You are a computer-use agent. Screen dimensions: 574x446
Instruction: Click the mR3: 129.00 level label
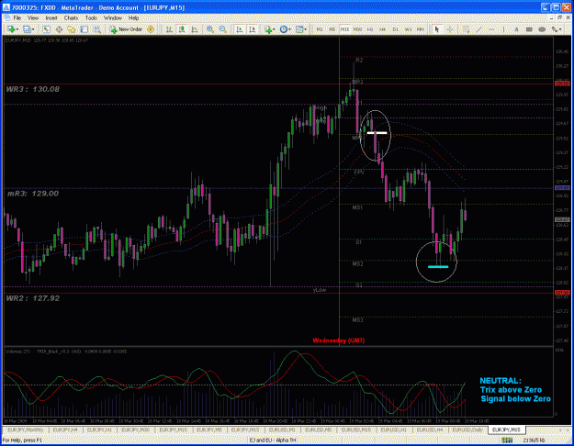33,194
